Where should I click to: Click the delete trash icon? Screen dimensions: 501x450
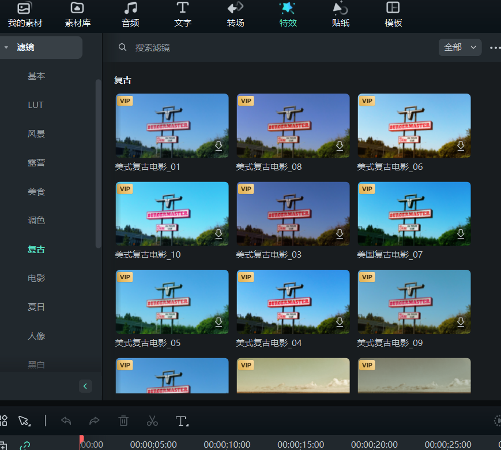click(x=123, y=421)
